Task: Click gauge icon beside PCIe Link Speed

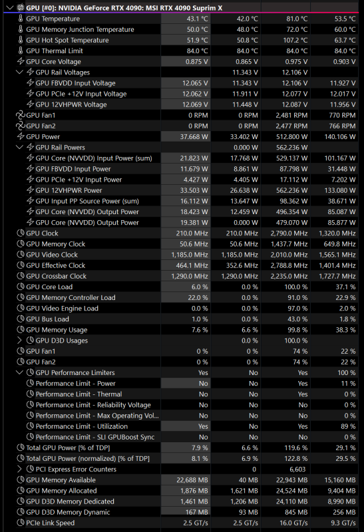Action: click(21, 523)
